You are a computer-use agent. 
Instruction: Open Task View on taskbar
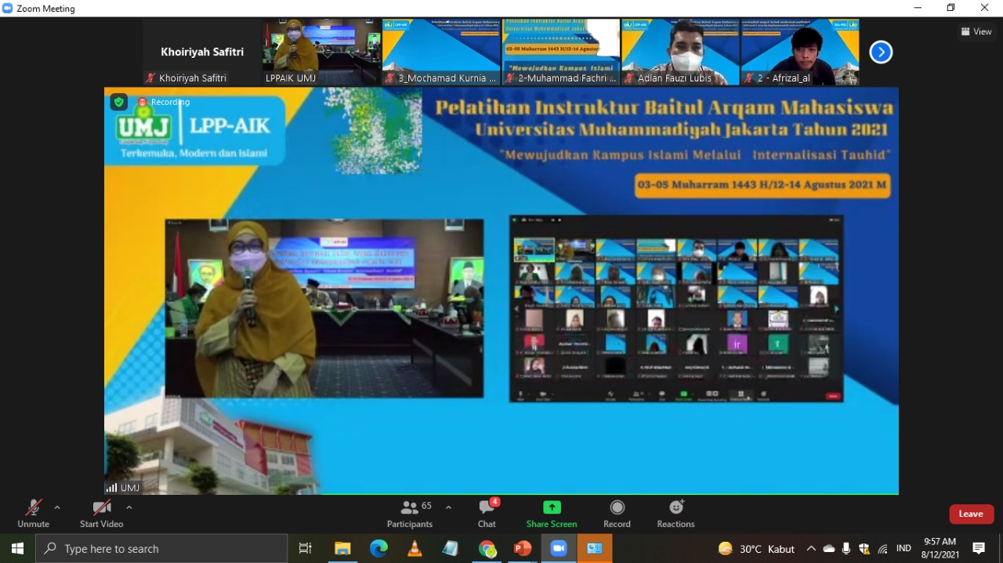pos(306,548)
